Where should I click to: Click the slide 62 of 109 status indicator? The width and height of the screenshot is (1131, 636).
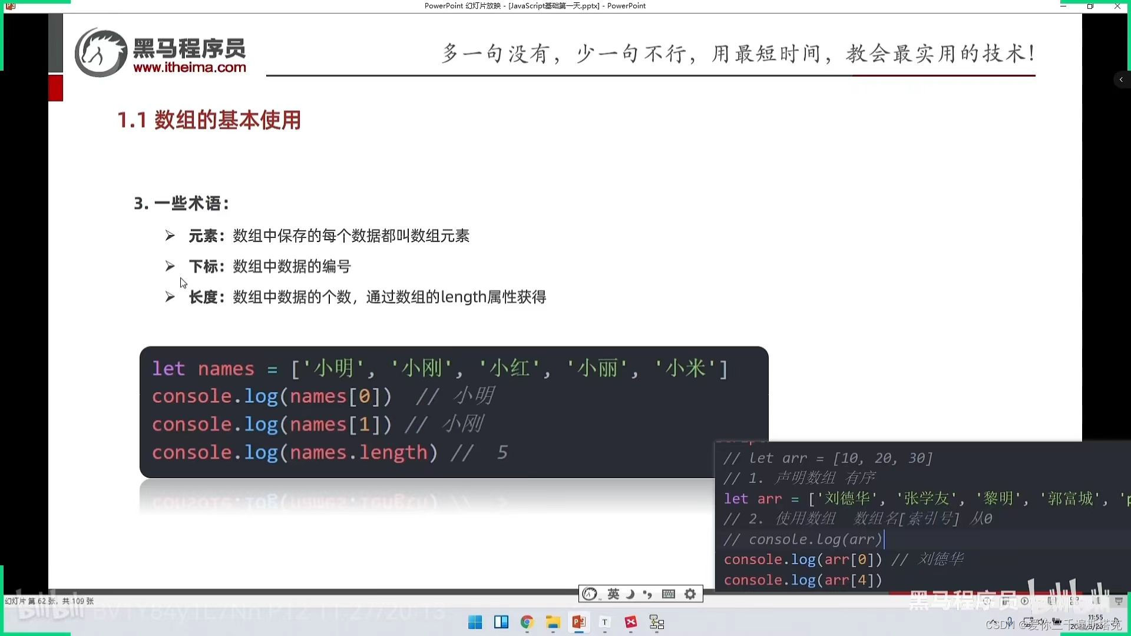click(x=49, y=601)
